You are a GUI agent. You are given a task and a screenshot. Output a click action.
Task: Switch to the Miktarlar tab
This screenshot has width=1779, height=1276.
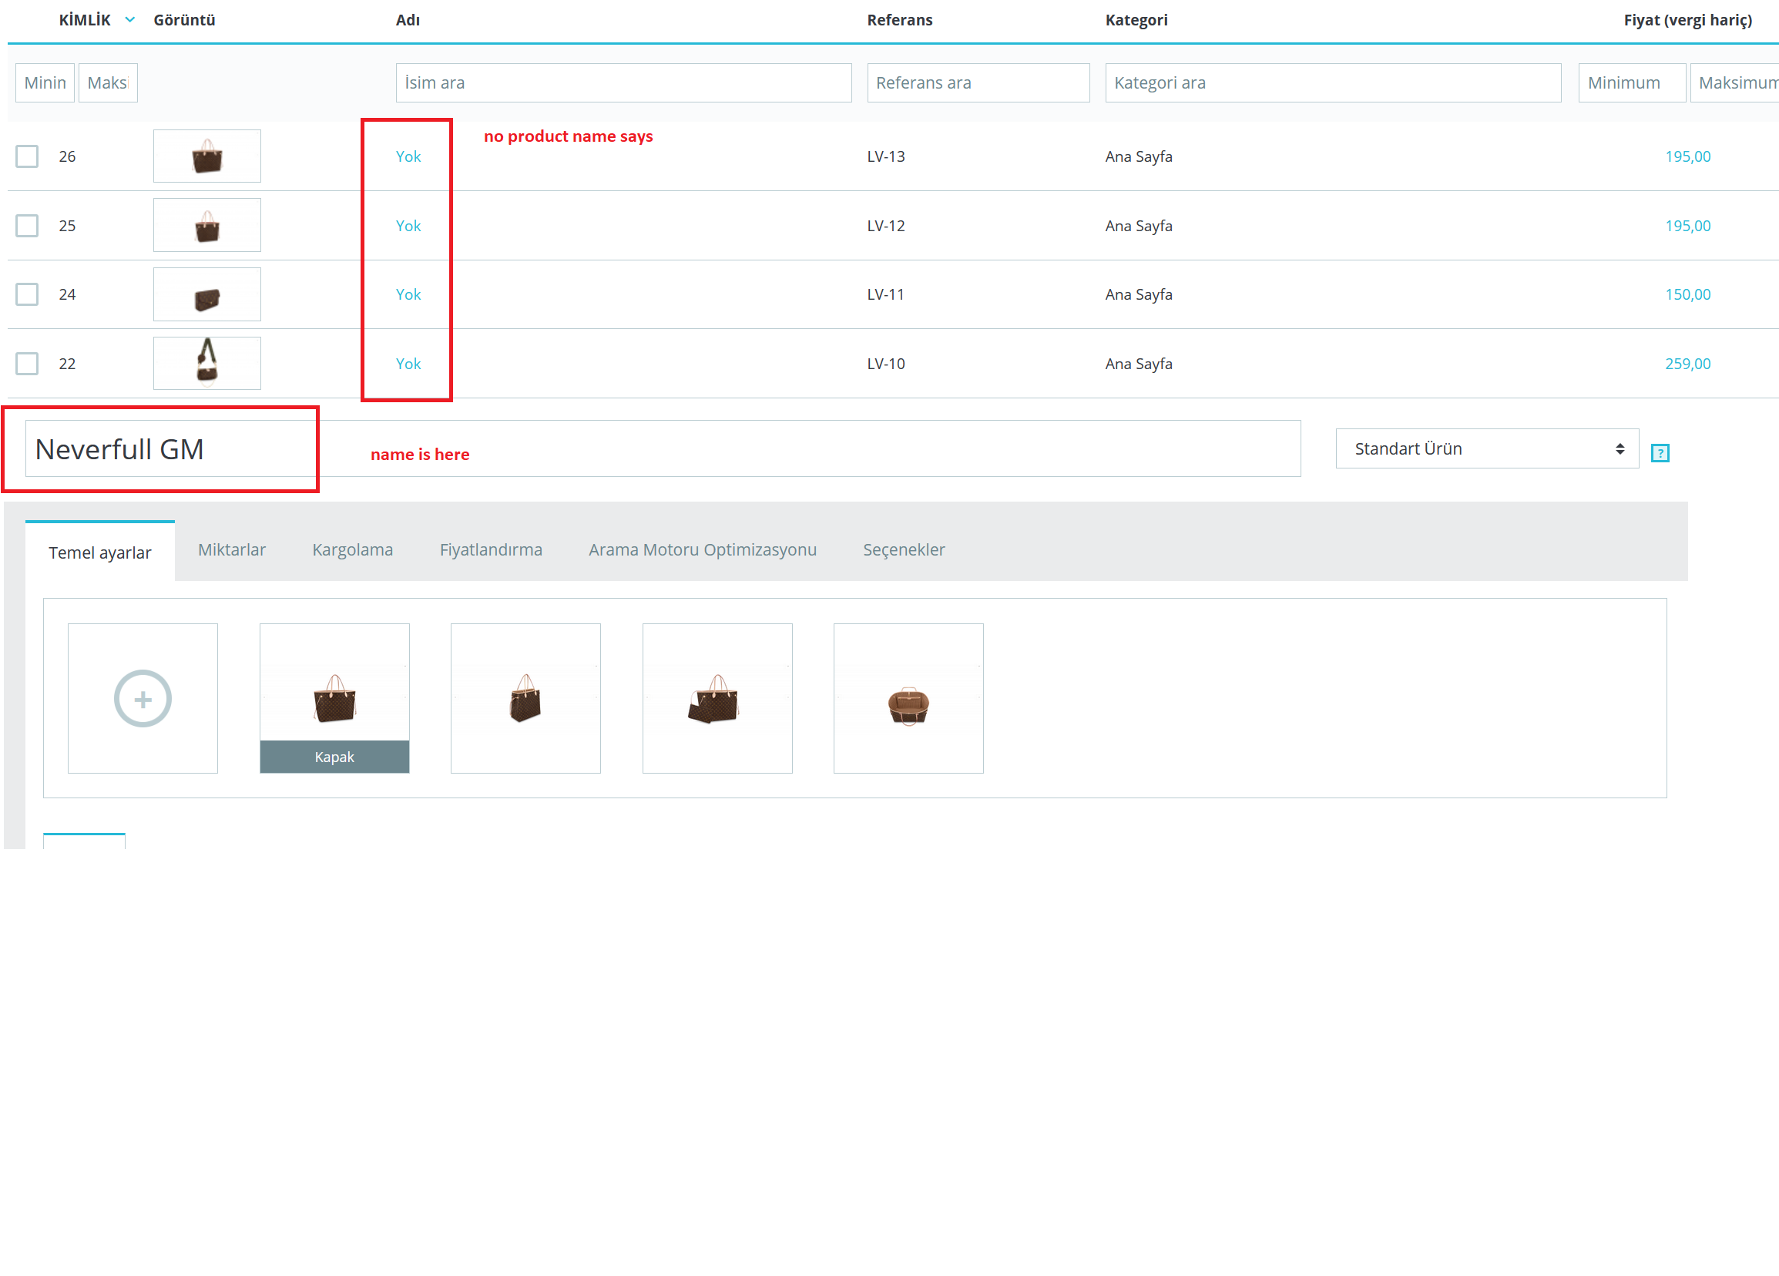coord(231,549)
